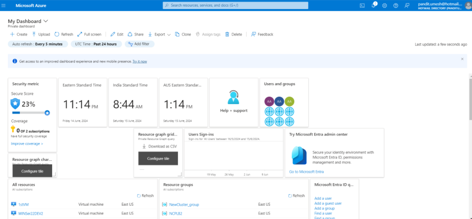Click the Add filter pill
The height and width of the screenshot is (219, 472).
(139, 44)
